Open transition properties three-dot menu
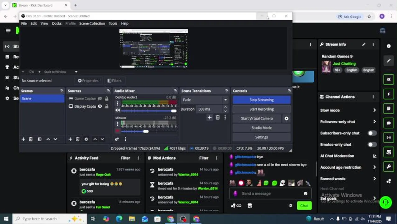This screenshot has height=224, width=397. click(225, 117)
